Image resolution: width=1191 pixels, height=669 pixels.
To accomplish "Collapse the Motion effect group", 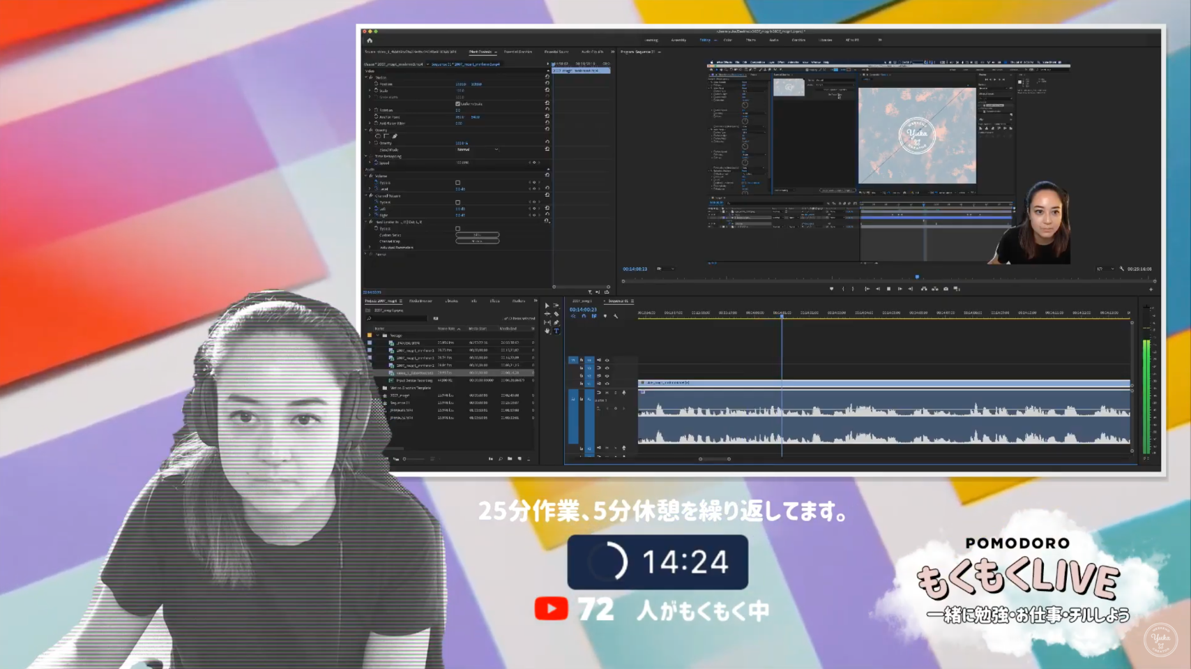I will 366,77.
